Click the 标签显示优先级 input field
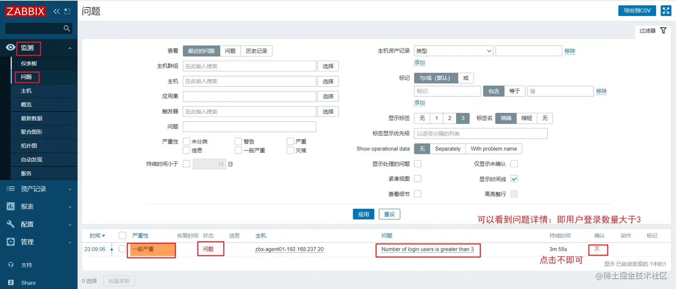This screenshot has width=676, height=289. pos(481,133)
